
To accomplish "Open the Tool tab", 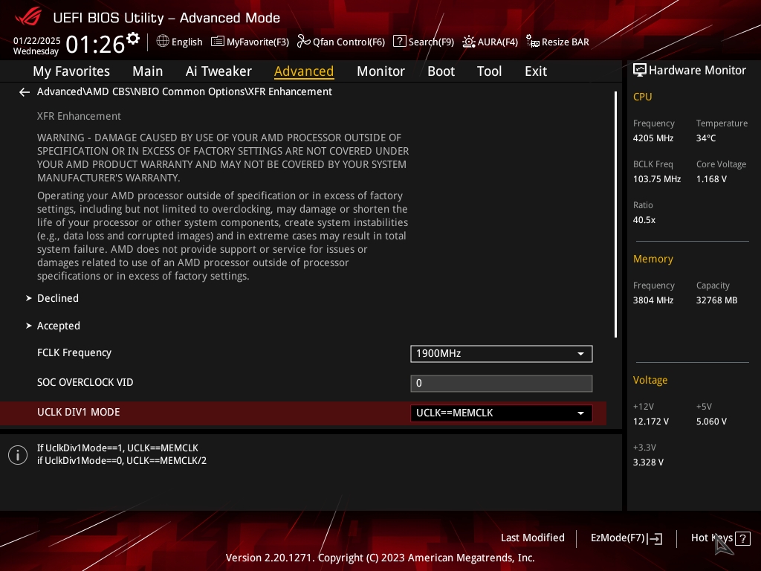I will pyautogui.click(x=489, y=71).
